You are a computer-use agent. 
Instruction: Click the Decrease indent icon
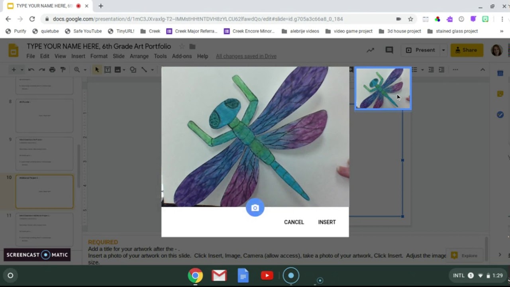click(x=431, y=70)
